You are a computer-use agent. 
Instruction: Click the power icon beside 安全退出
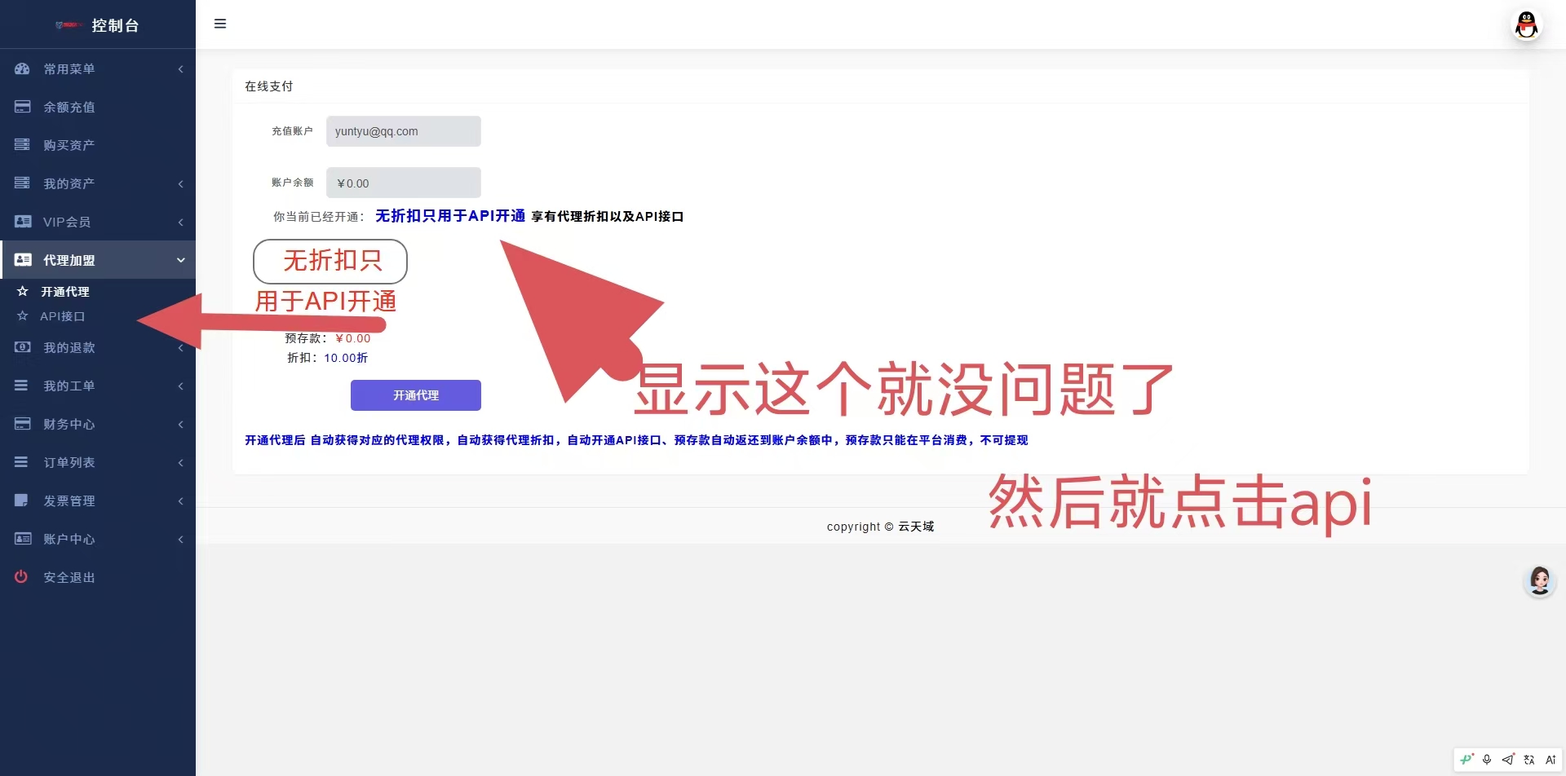click(x=21, y=576)
